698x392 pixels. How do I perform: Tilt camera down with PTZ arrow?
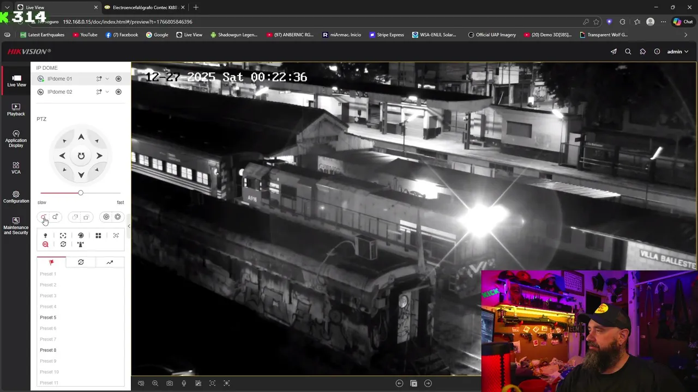pos(81,175)
